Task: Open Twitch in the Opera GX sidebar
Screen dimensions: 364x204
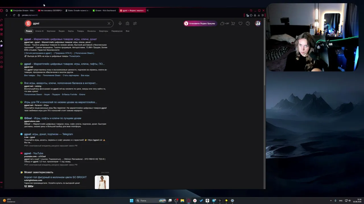Action: click(1, 46)
